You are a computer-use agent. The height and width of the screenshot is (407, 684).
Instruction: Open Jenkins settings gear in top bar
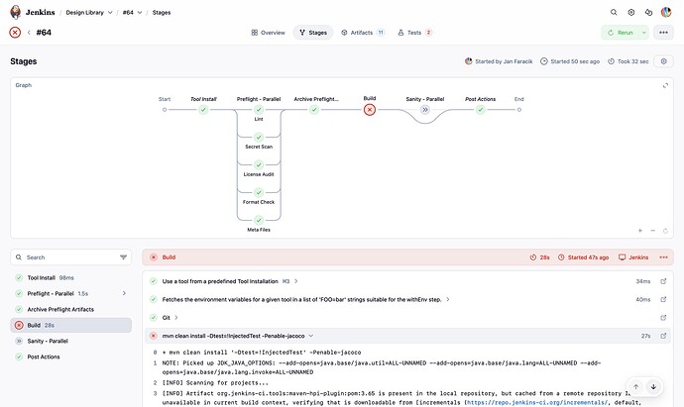(631, 12)
